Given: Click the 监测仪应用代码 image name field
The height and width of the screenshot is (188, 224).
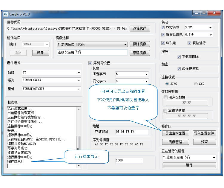Looking at the screenshot, I should point(92,53).
